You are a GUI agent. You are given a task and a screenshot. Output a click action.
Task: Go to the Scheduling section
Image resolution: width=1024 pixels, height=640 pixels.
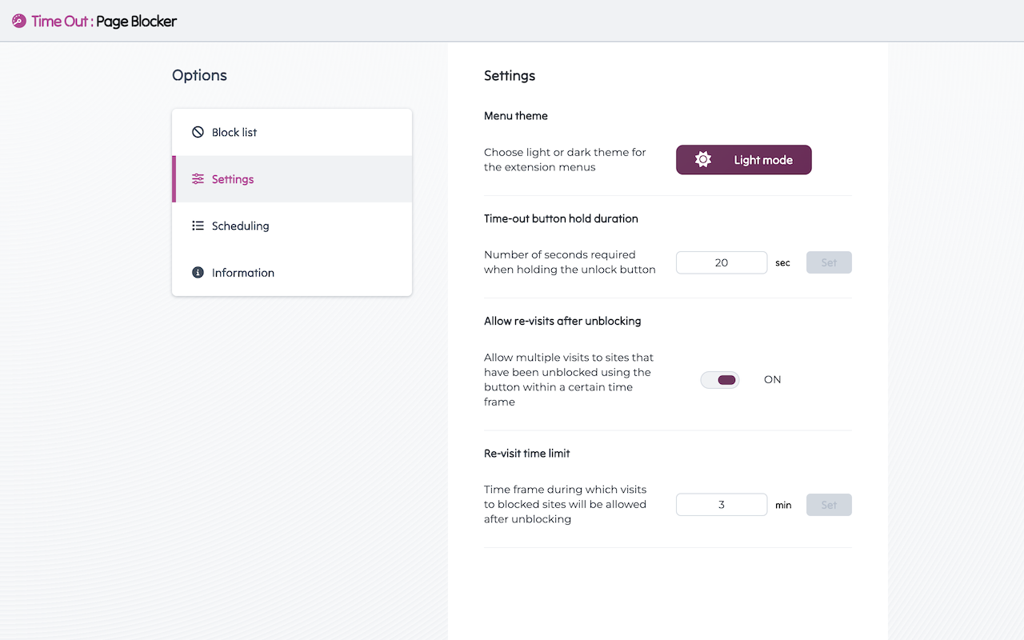click(x=240, y=226)
